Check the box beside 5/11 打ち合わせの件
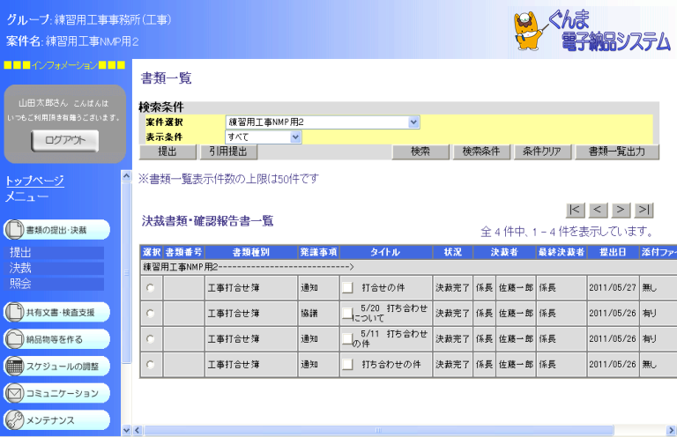This screenshot has height=437, width=677. tap(347, 339)
